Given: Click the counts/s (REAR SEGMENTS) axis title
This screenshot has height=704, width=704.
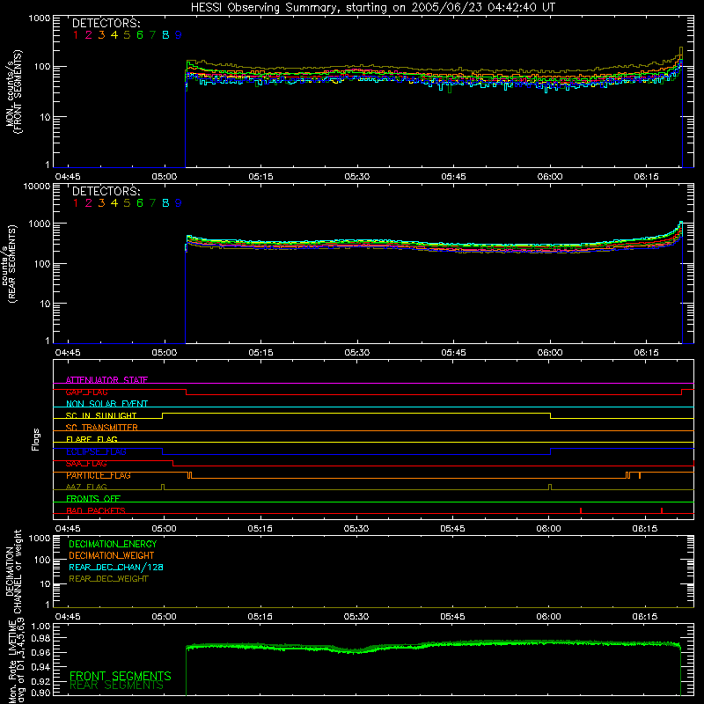Looking at the screenshot, I should (x=9, y=264).
